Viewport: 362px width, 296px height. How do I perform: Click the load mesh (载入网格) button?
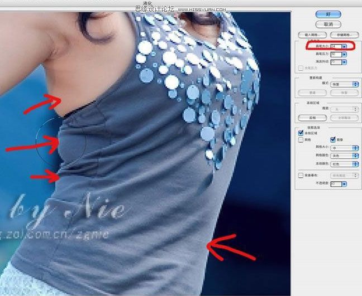(312, 35)
